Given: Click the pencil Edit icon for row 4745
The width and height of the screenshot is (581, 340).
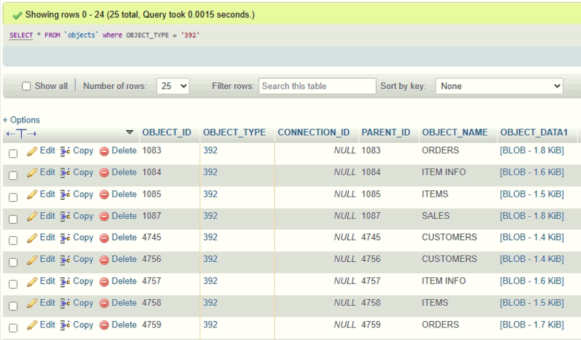Looking at the screenshot, I should click(32, 238).
